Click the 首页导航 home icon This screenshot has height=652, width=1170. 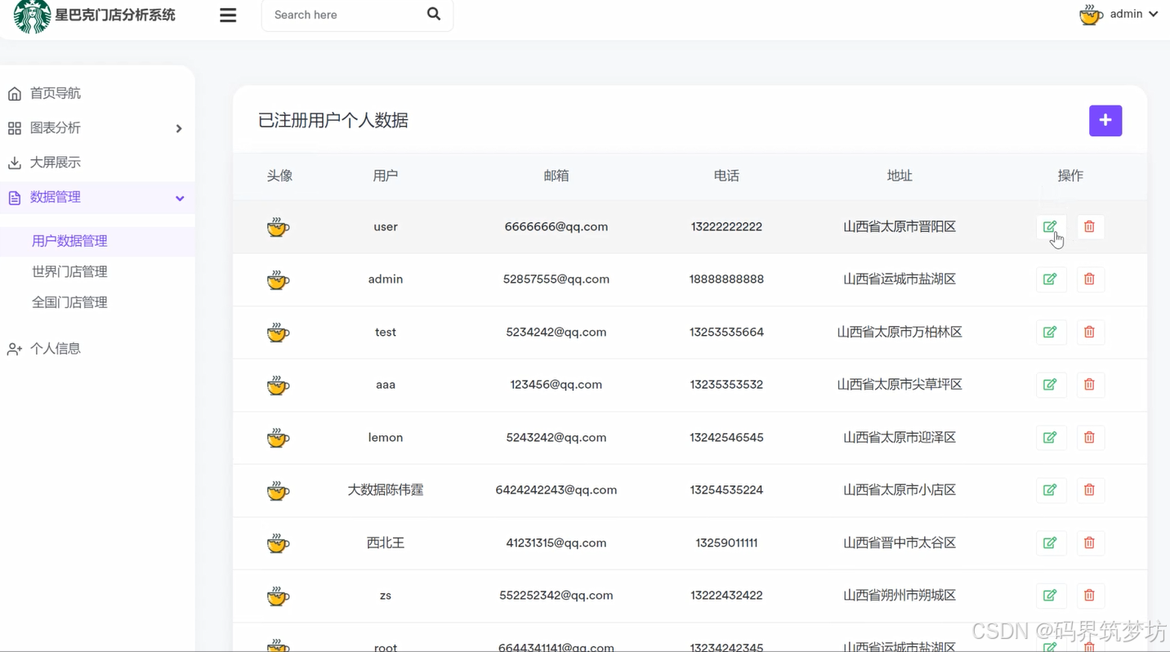click(15, 94)
